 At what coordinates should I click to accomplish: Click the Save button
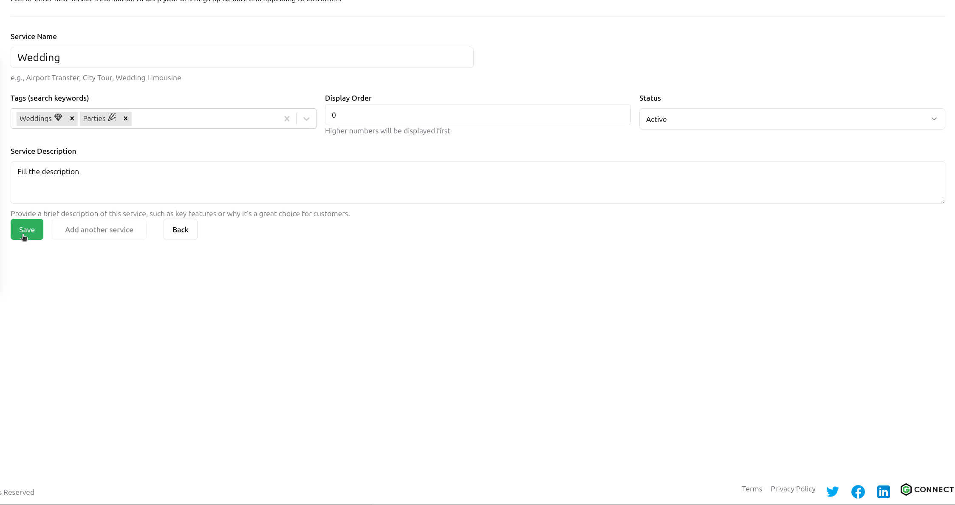pos(27,229)
